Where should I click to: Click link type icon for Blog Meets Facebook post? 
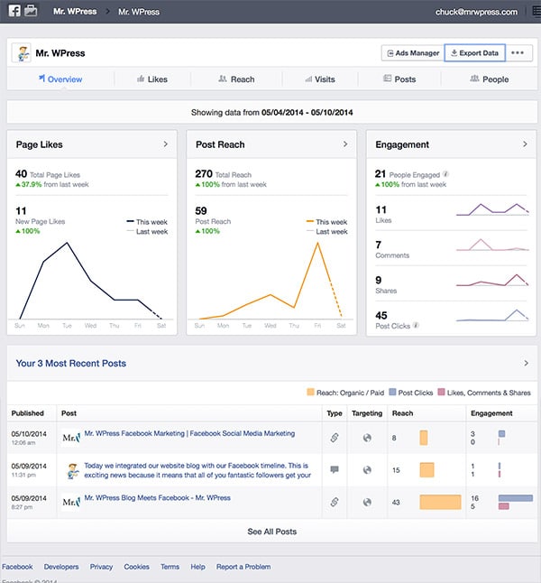click(334, 502)
